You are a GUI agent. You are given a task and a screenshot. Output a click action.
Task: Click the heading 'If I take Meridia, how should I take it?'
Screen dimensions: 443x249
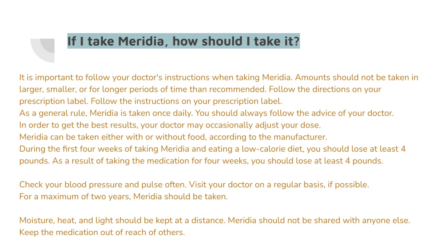[x=183, y=41]
